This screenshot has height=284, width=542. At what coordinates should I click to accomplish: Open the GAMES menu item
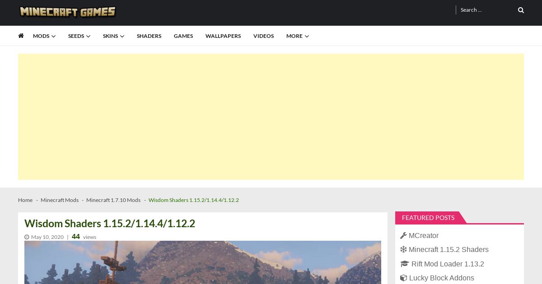tap(183, 36)
